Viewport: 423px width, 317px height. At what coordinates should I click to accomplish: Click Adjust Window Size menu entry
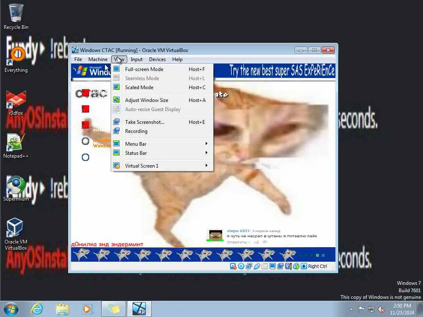[x=162, y=100]
